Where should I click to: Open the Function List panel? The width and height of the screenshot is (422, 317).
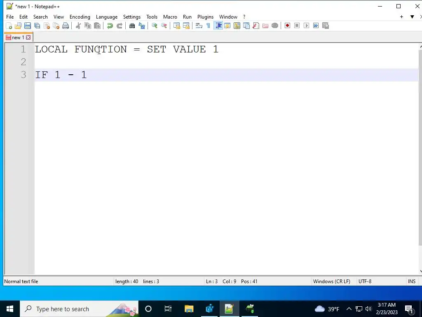tap(256, 26)
